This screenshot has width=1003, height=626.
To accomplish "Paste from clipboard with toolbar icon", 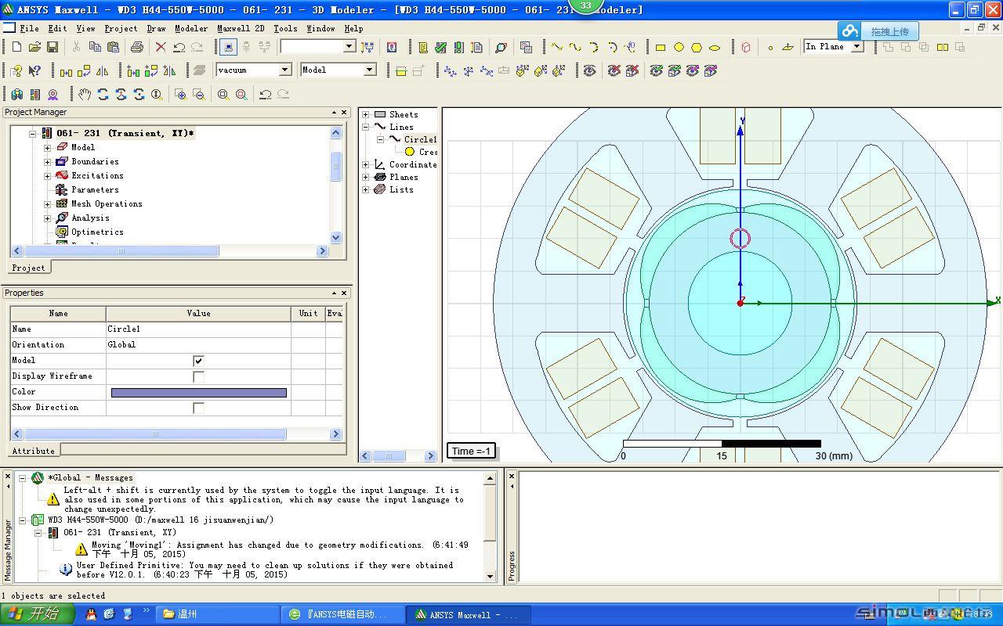I will [112, 47].
